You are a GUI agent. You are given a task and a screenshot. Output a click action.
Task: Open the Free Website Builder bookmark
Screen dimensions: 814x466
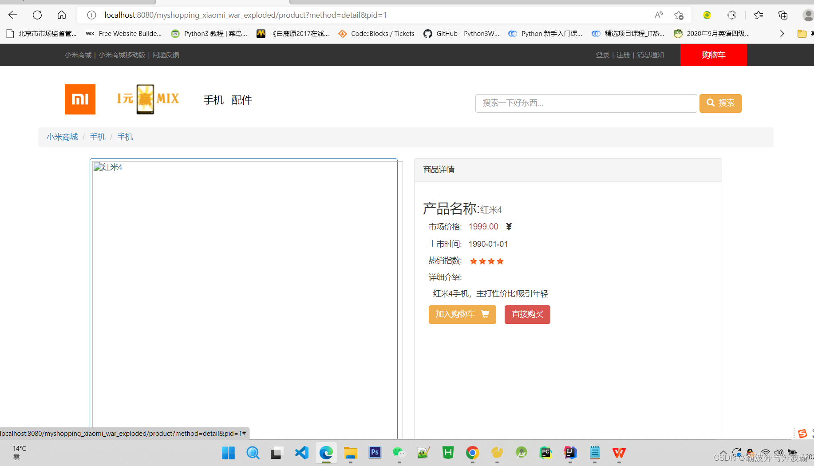tap(124, 34)
